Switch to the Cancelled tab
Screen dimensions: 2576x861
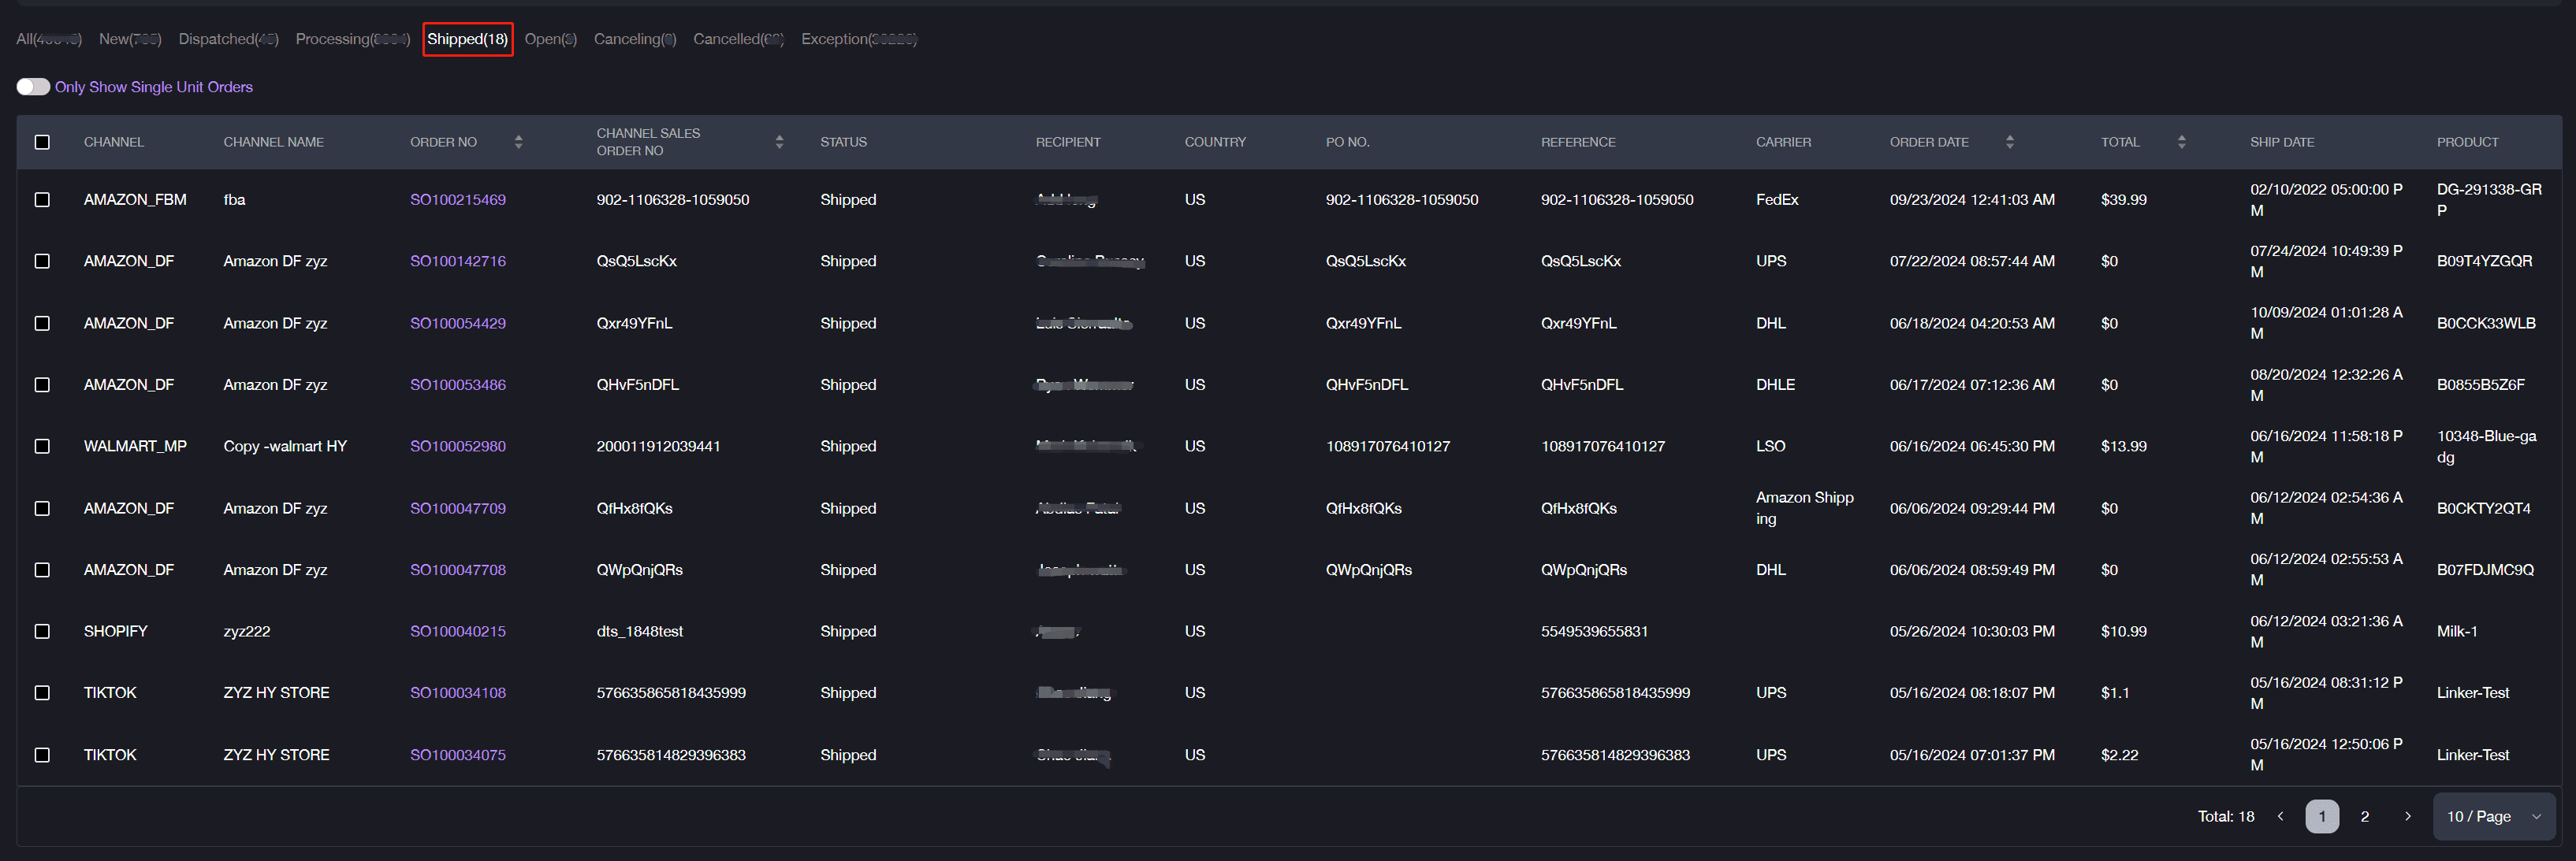[738, 39]
